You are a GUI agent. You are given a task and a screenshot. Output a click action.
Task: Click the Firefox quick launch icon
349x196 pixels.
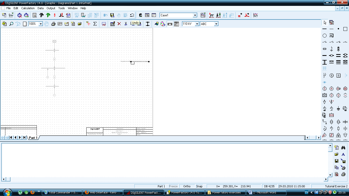click(x=32, y=192)
